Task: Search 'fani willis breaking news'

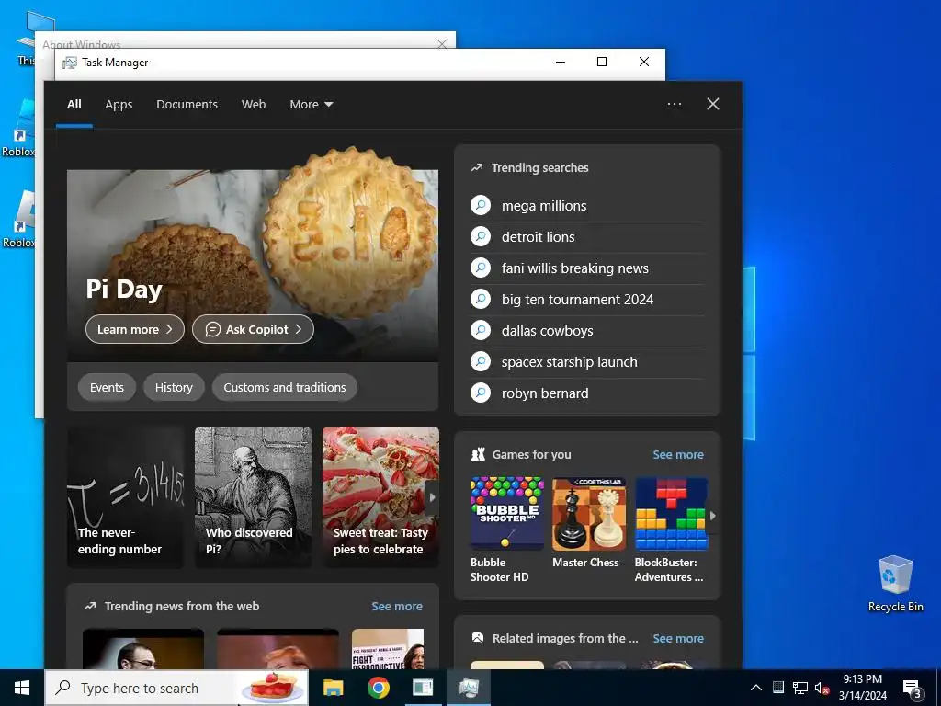Action: tap(575, 268)
